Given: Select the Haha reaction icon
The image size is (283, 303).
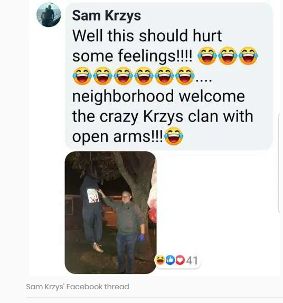Looking at the screenshot, I should pos(160,260).
